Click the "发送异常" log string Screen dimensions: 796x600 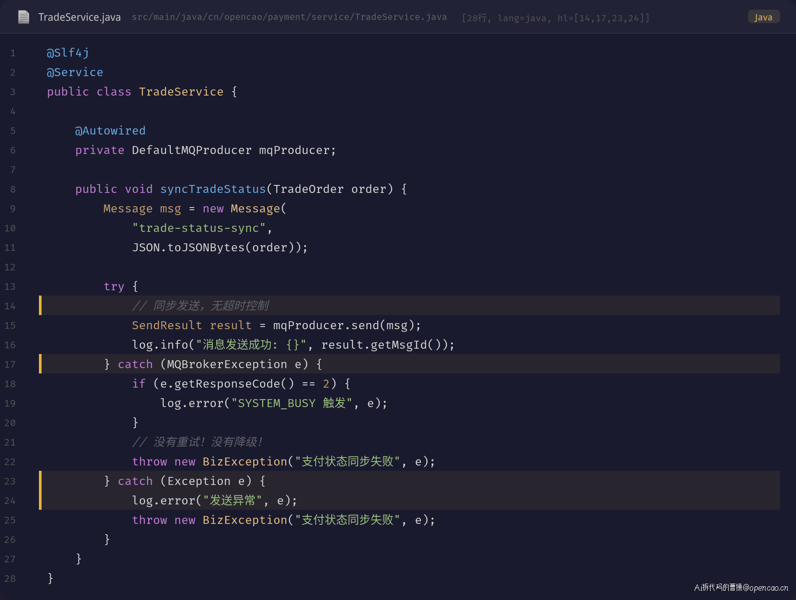[232, 500]
